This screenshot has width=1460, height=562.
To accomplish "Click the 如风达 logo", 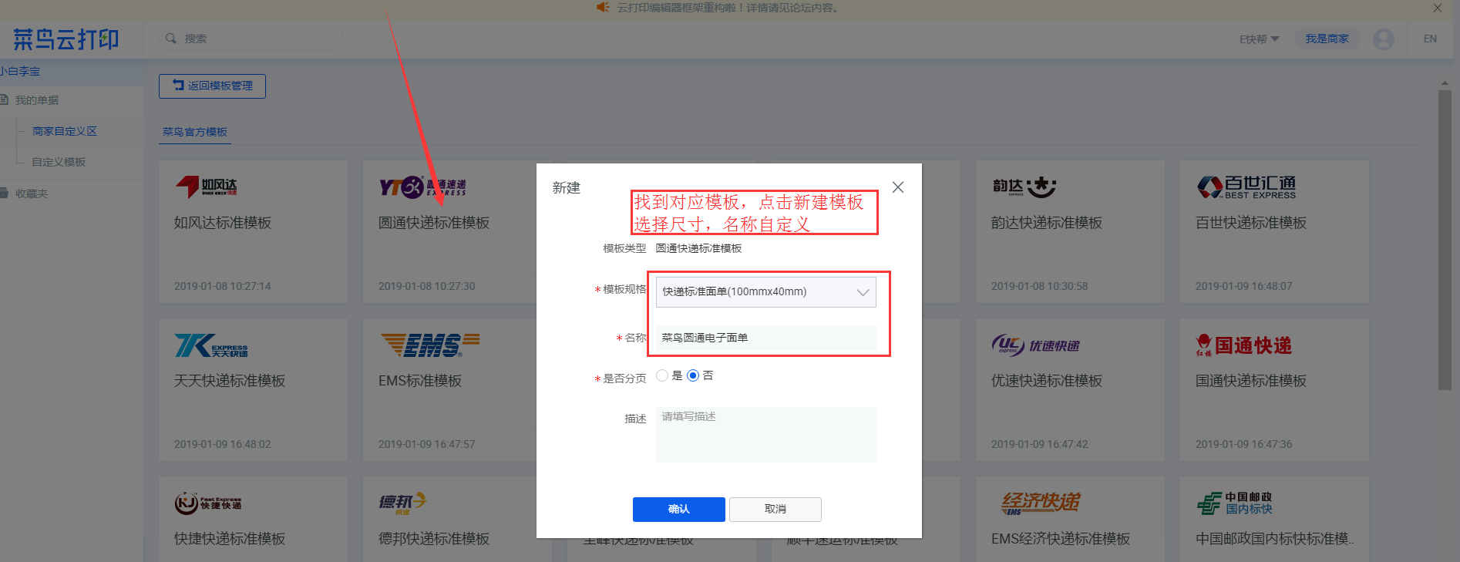I will point(207,187).
